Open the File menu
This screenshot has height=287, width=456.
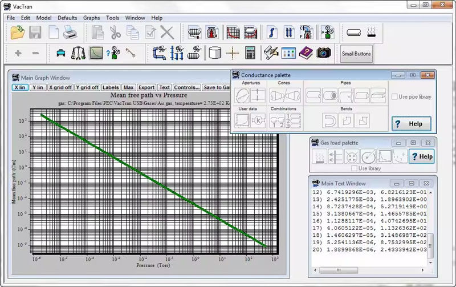(x=11, y=18)
